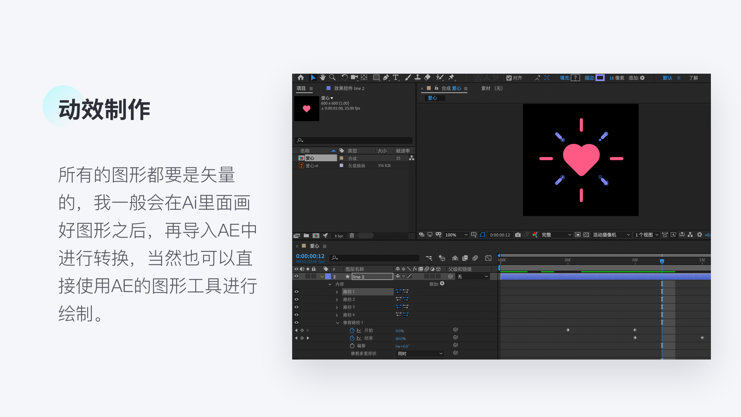Open the Graph Editor in timeline
This screenshot has height=417, width=741.
click(x=488, y=258)
